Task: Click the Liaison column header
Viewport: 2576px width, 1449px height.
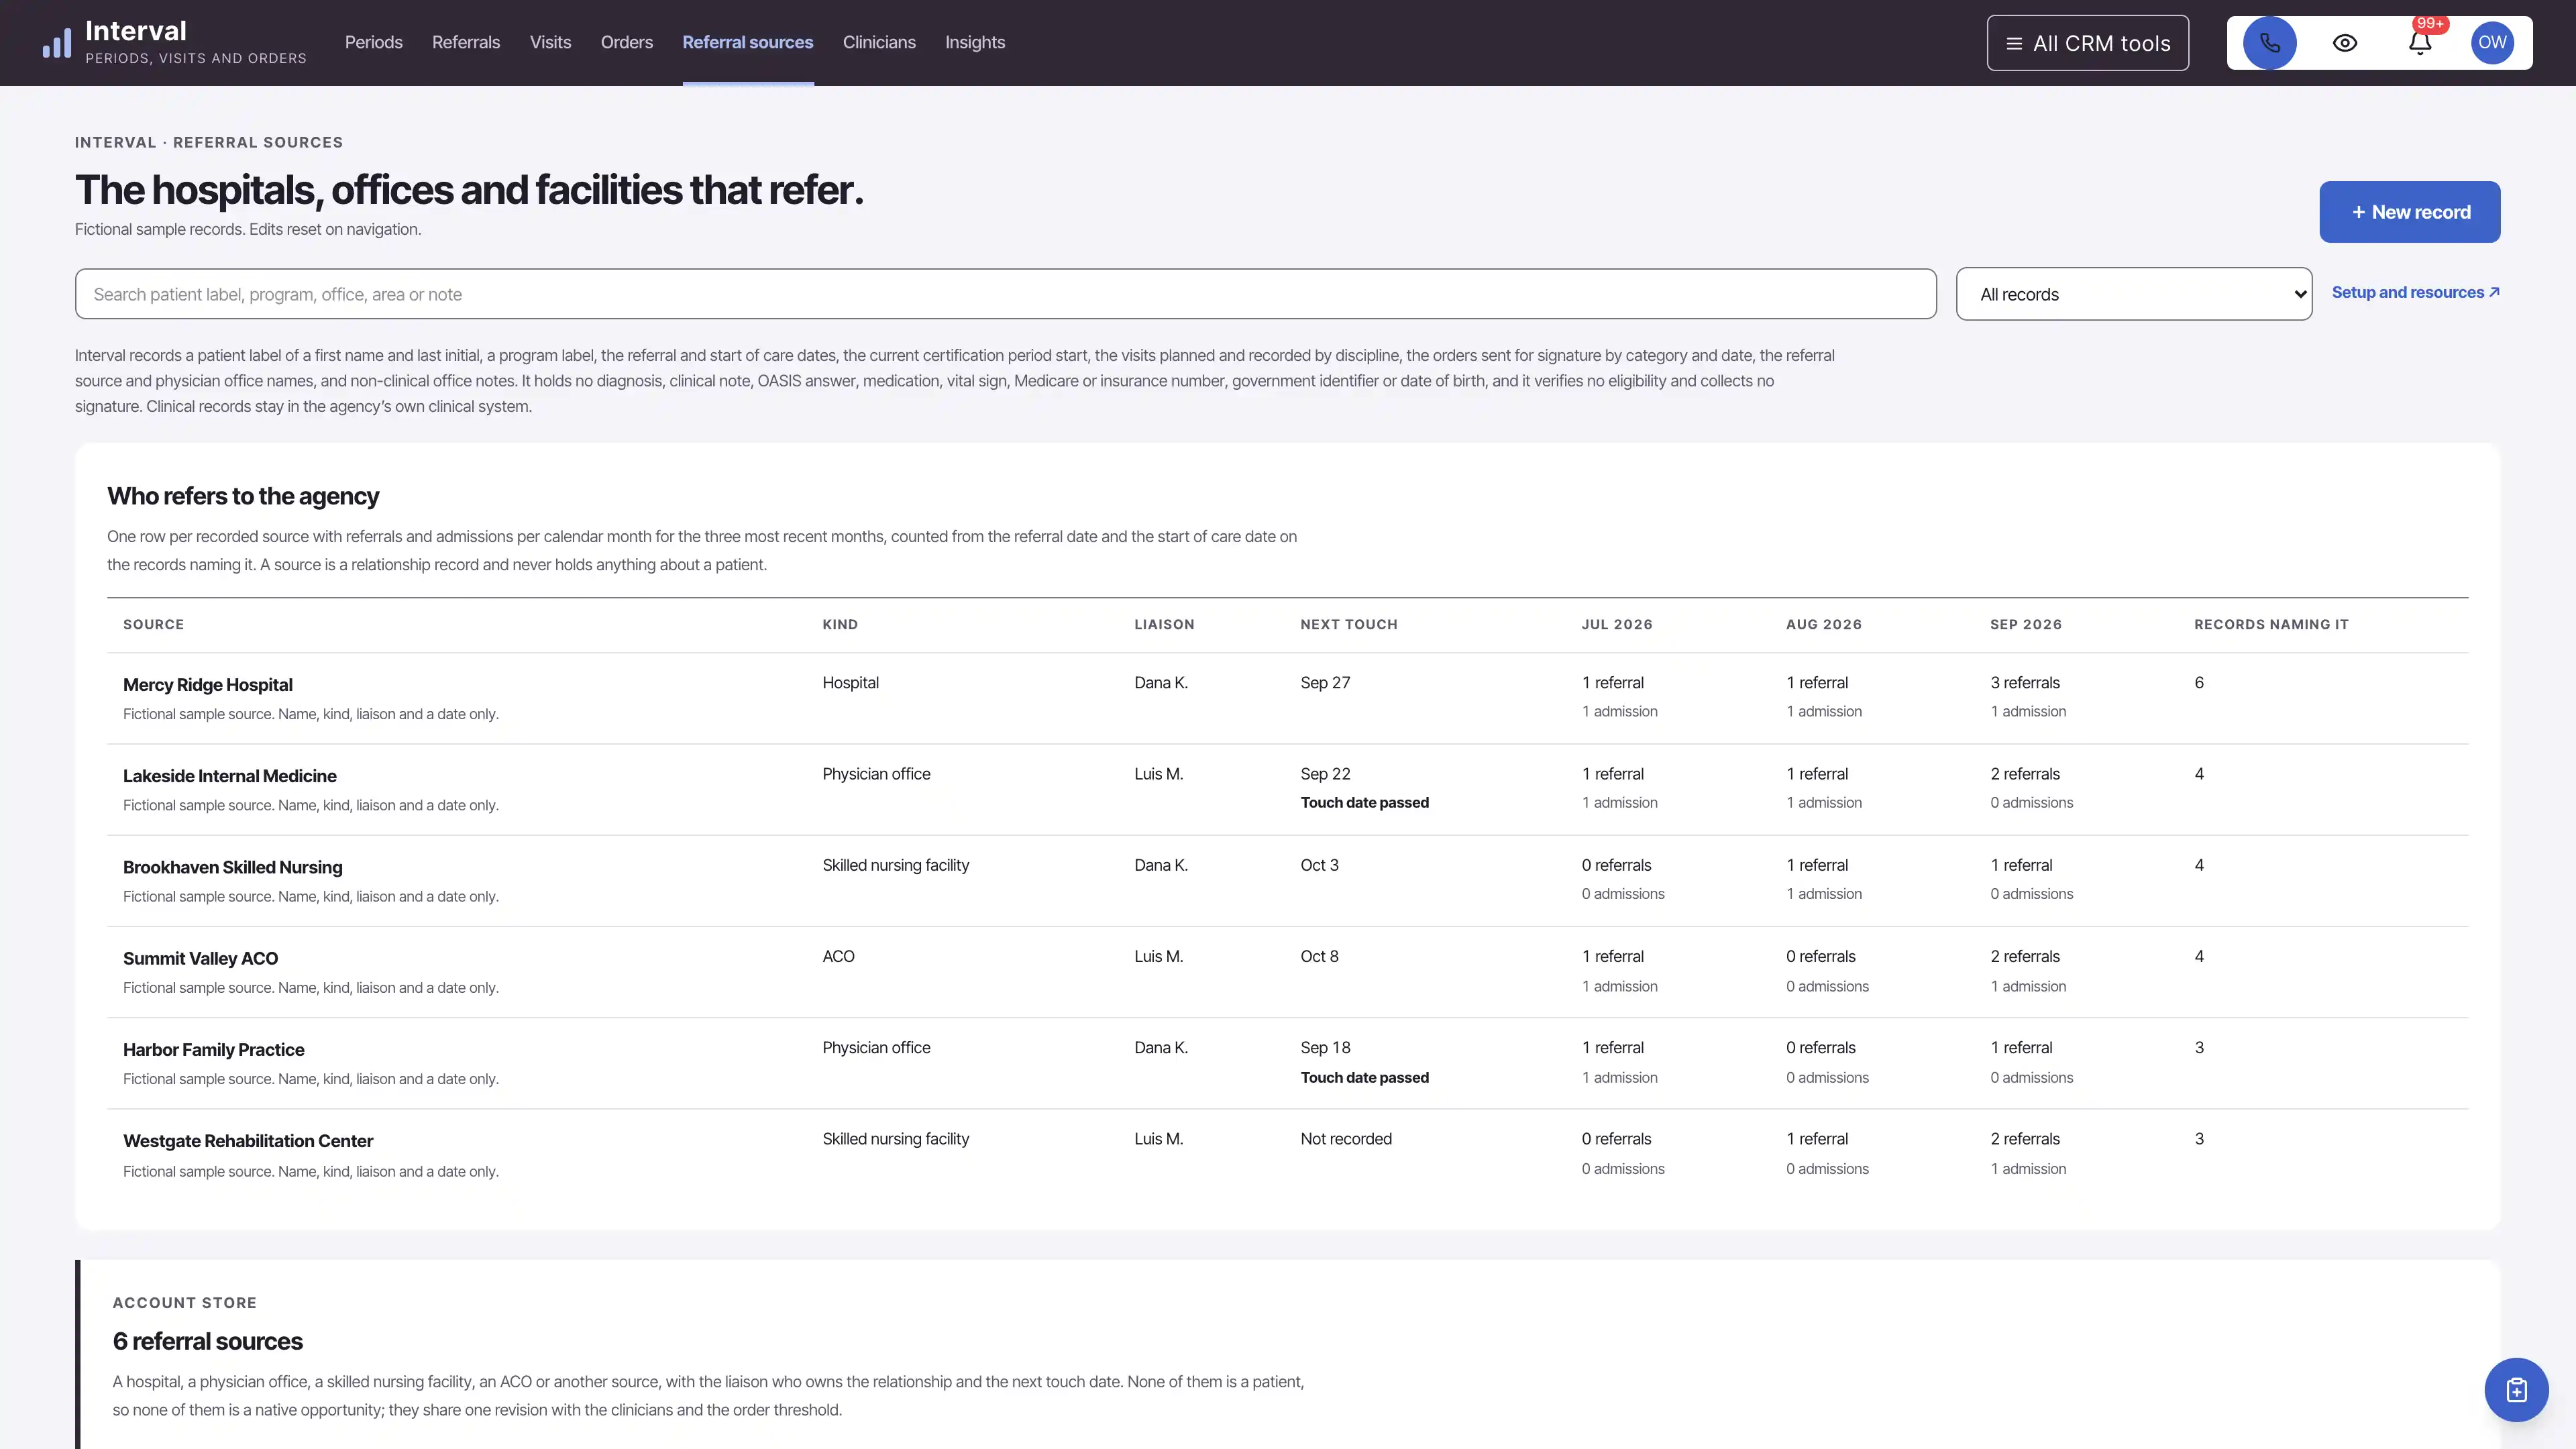Action: point(1164,624)
